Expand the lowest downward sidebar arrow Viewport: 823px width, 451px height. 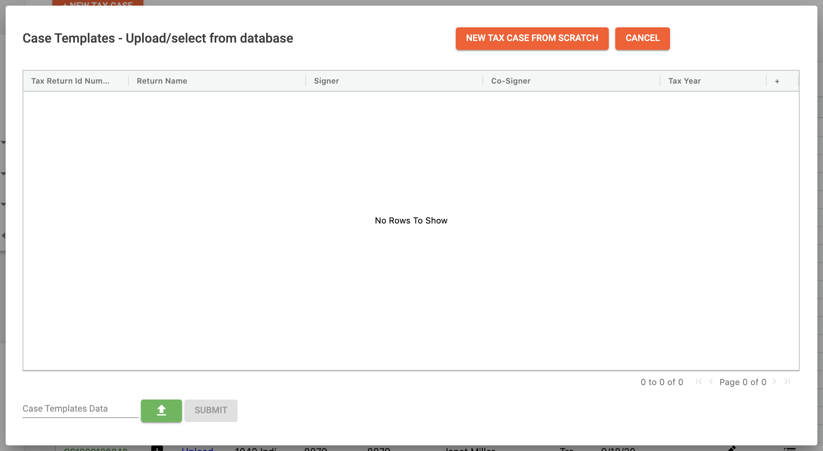[3, 204]
